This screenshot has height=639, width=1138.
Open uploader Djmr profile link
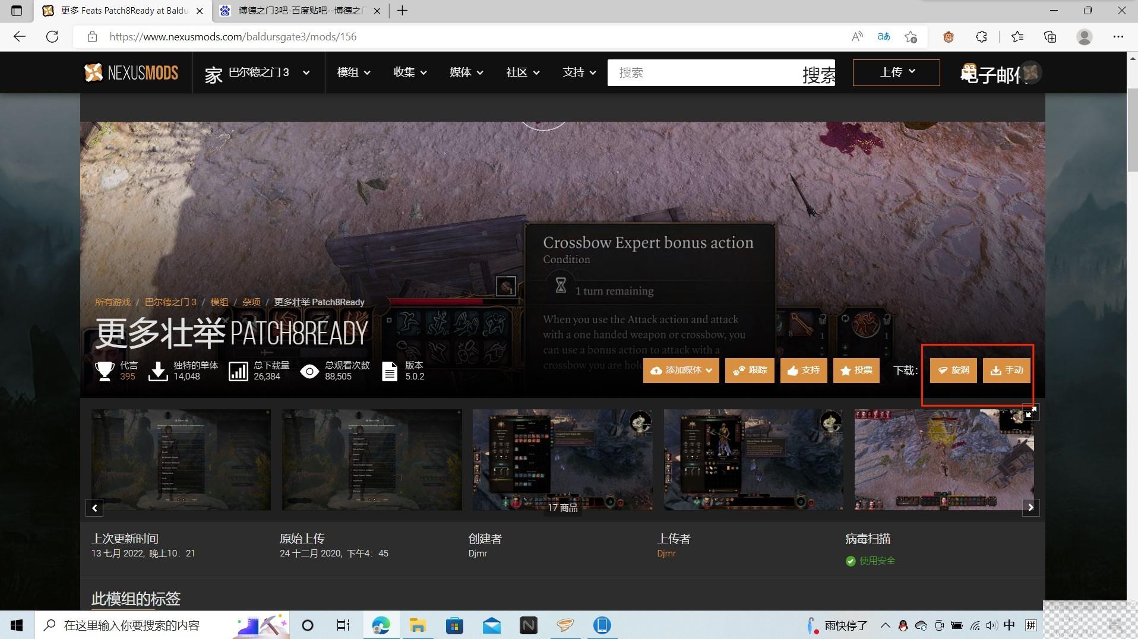(666, 553)
